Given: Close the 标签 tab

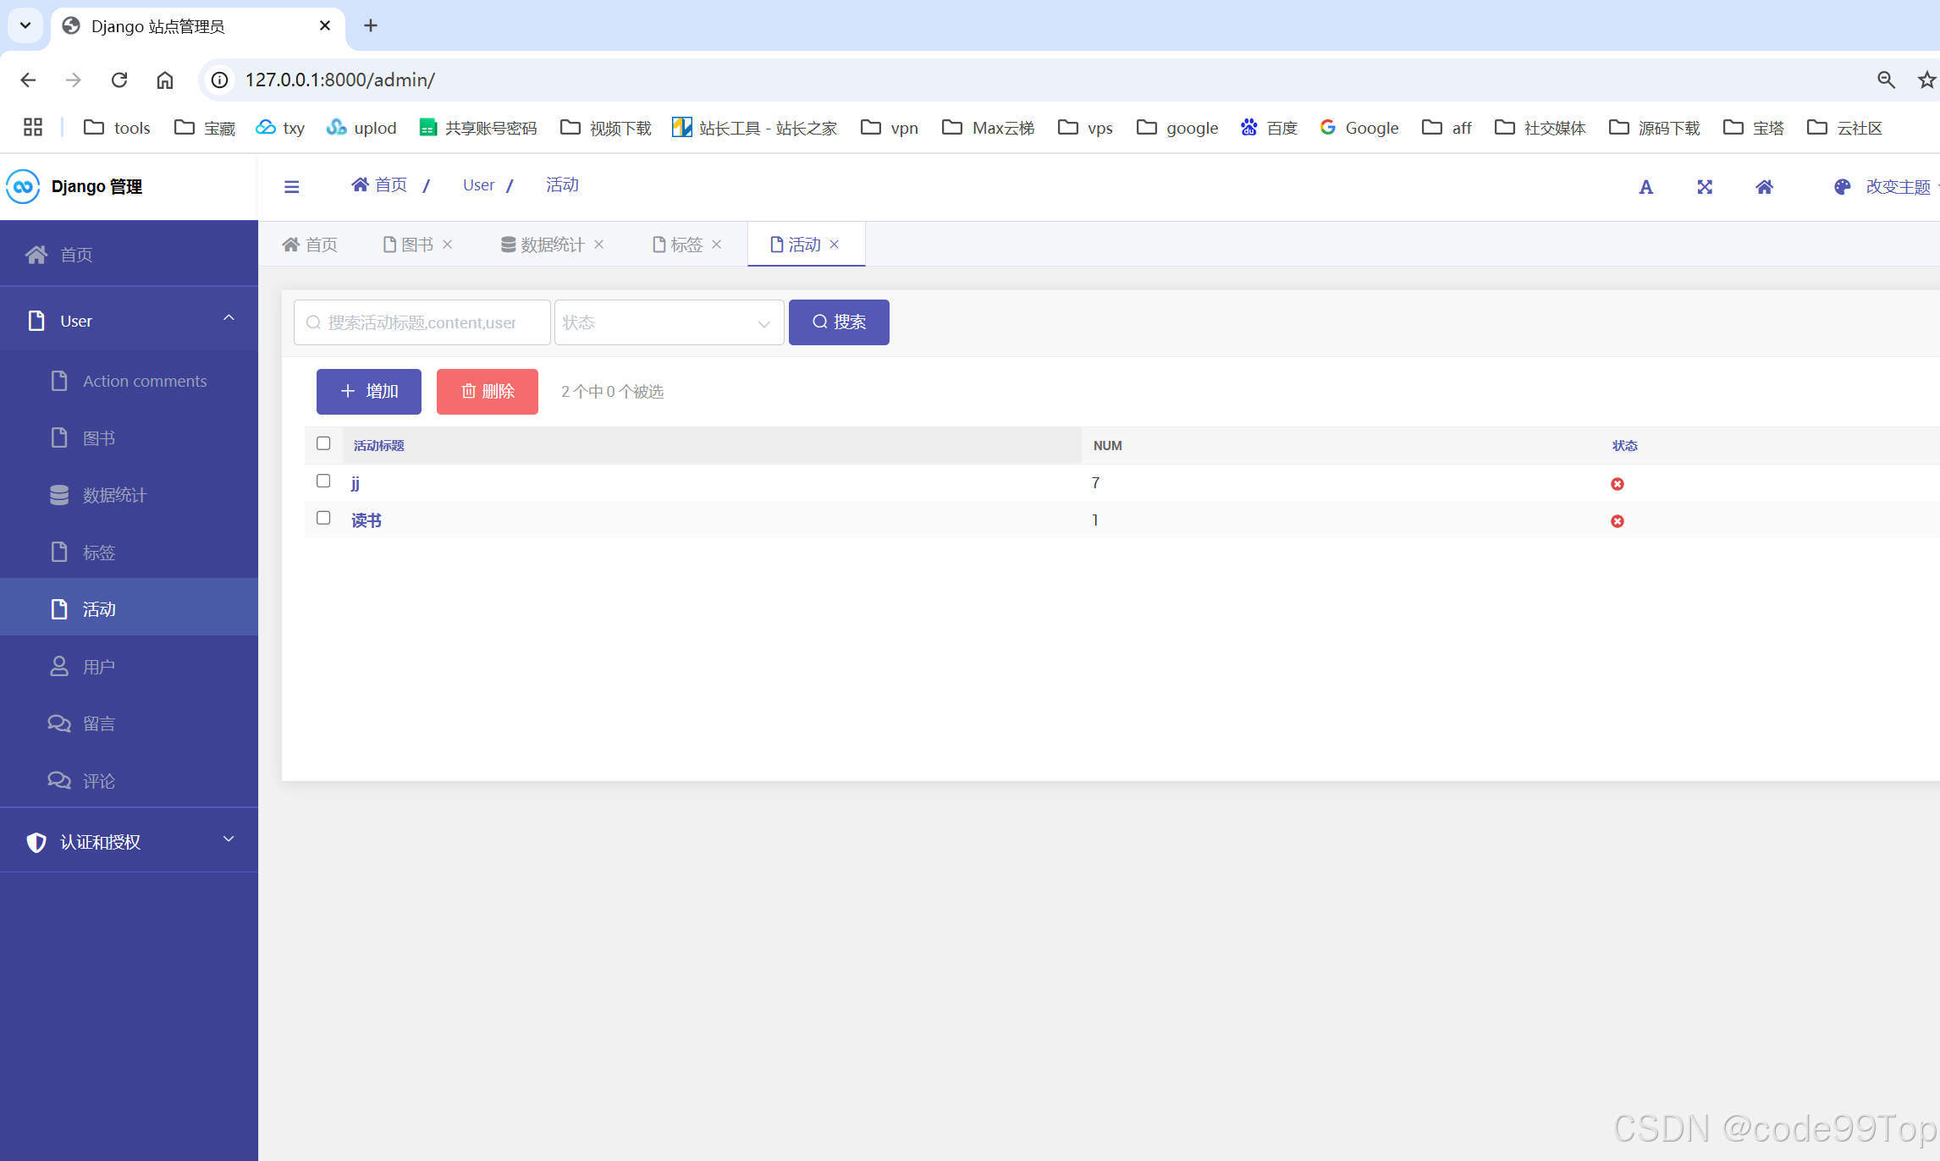Looking at the screenshot, I should click(717, 245).
